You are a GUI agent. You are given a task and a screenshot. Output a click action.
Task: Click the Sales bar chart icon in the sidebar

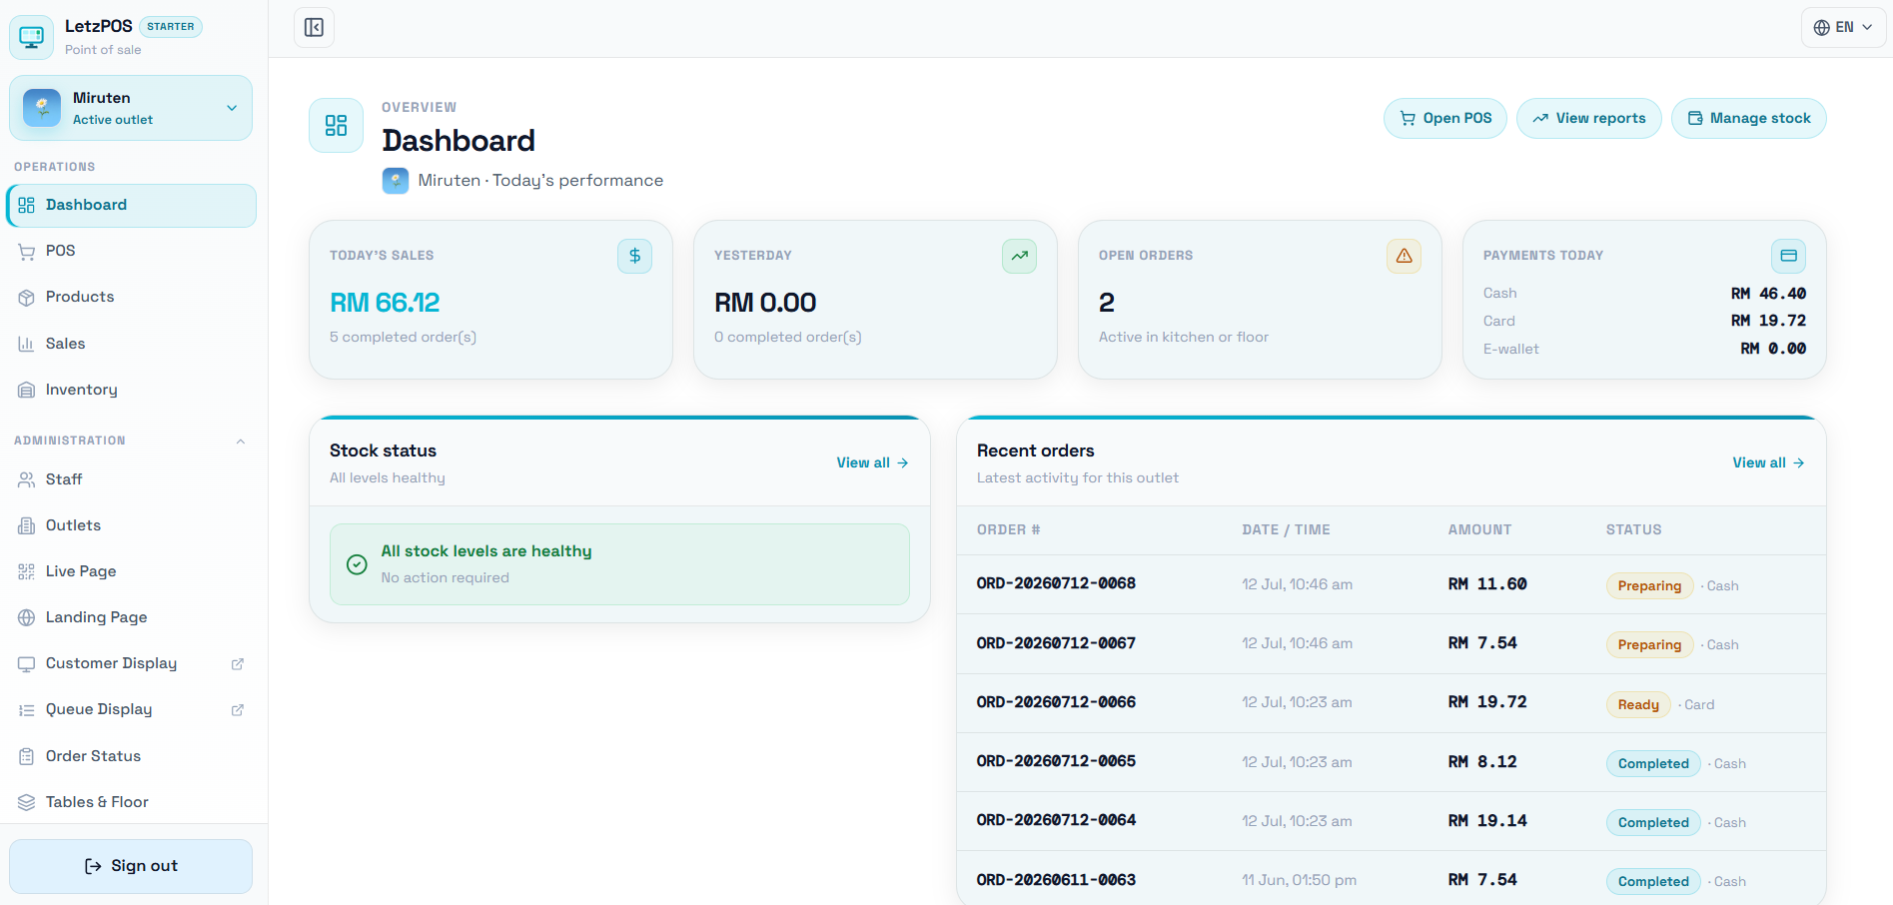[27, 344]
